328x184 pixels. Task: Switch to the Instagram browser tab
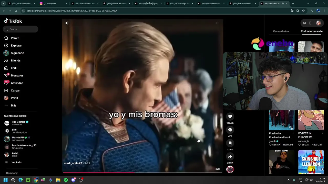pos(53,4)
